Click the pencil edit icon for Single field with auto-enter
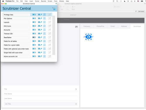 point(49,53)
